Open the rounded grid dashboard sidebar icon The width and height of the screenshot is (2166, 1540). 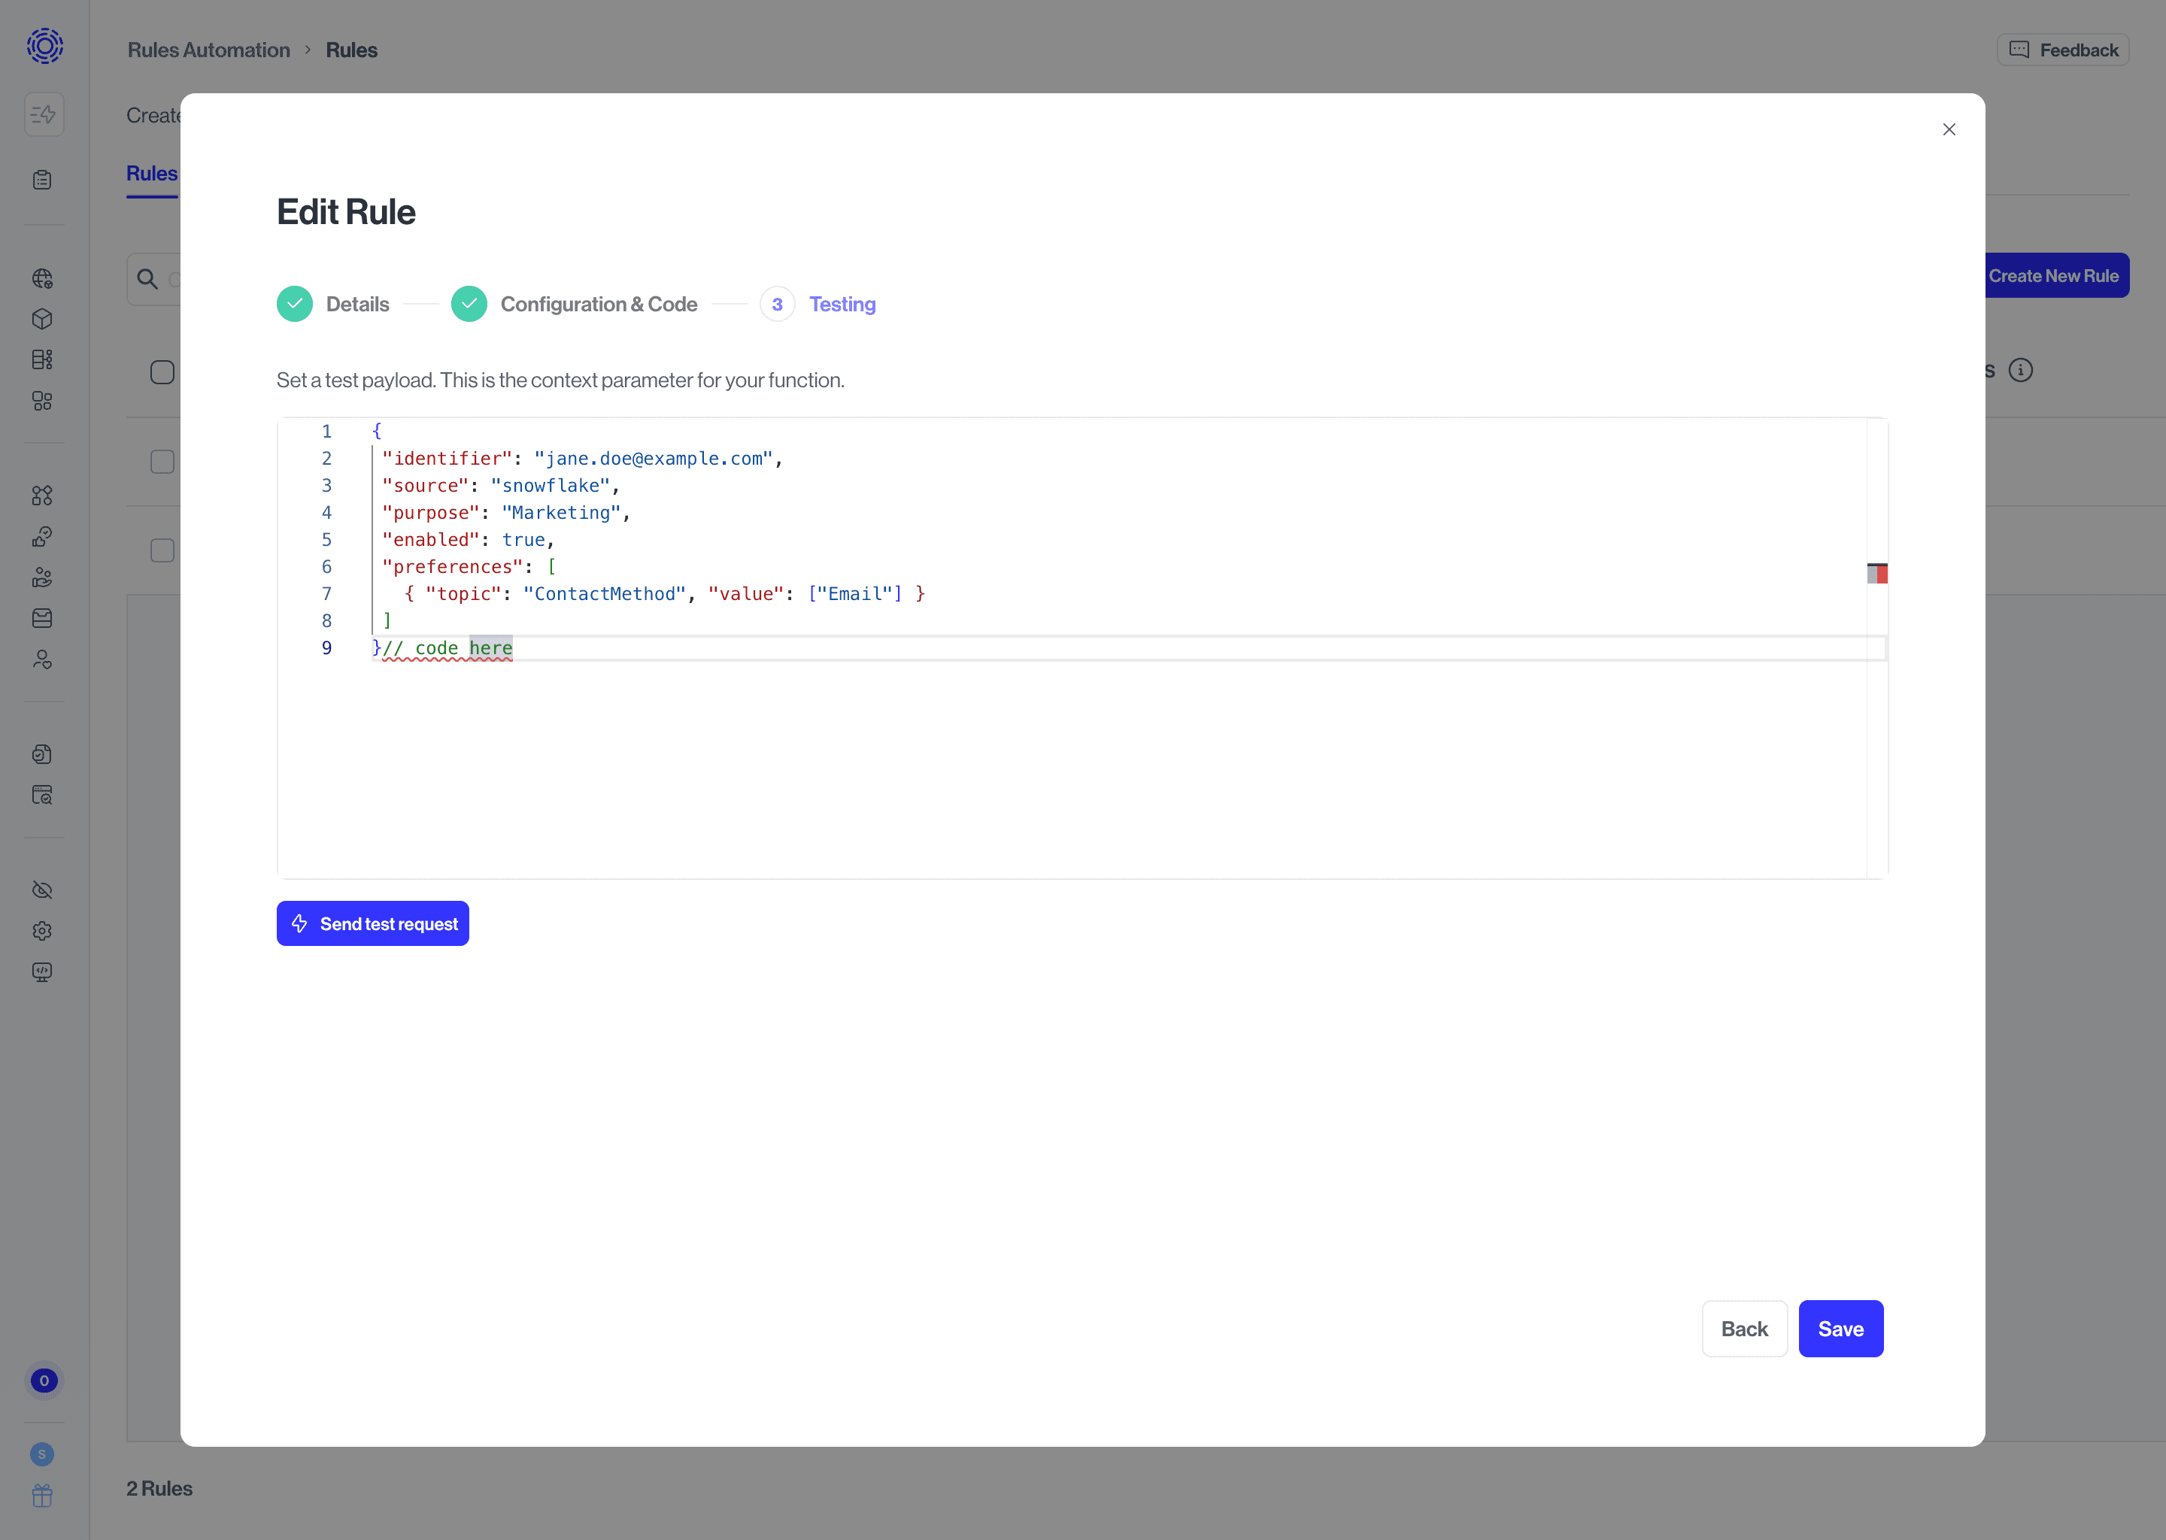(41, 401)
